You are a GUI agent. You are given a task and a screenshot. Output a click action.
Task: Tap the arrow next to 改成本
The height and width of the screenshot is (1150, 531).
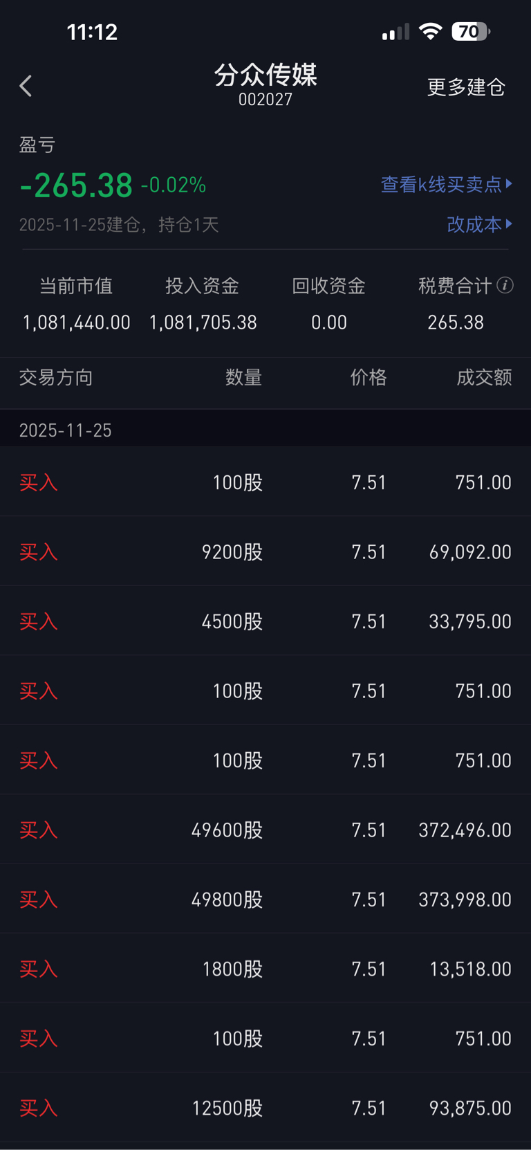(x=510, y=223)
